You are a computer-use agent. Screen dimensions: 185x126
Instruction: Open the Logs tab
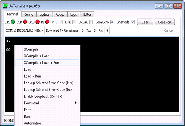click(x=74, y=14)
